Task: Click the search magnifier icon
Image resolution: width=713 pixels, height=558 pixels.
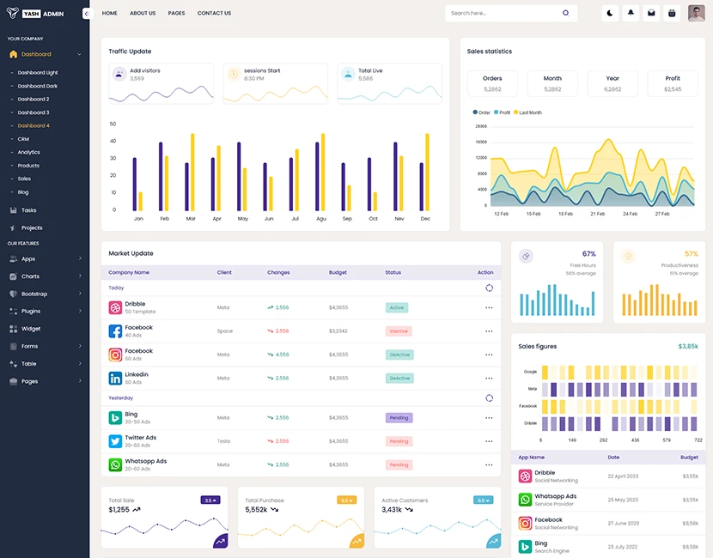Action: coord(565,13)
